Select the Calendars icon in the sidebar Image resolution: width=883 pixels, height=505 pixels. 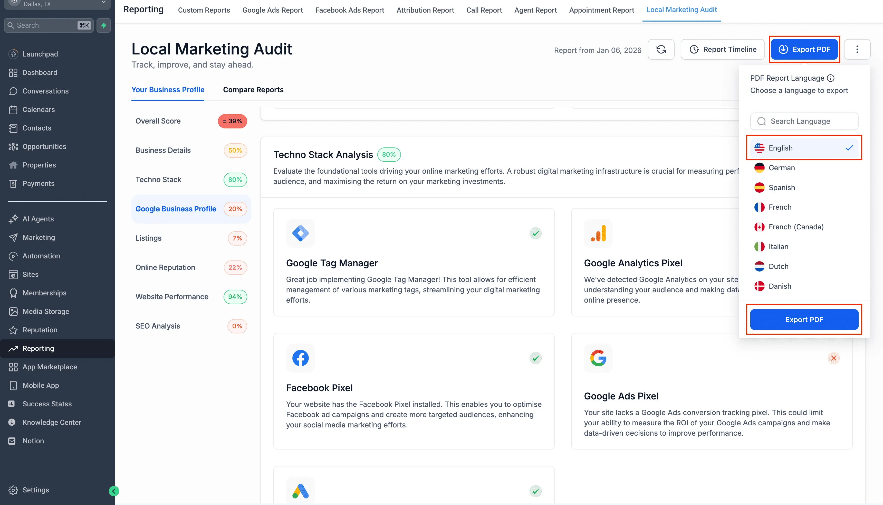click(x=13, y=109)
